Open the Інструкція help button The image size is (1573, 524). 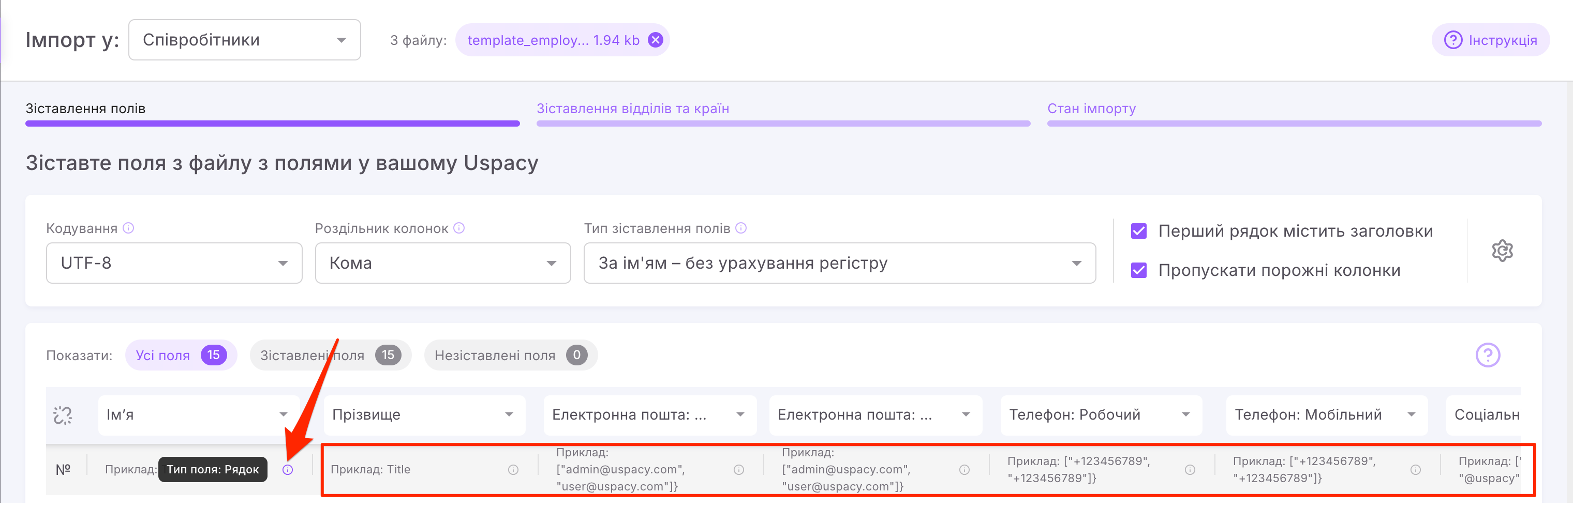(1490, 40)
